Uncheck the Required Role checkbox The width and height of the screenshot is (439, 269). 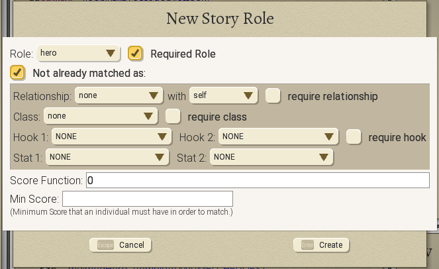click(x=136, y=53)
